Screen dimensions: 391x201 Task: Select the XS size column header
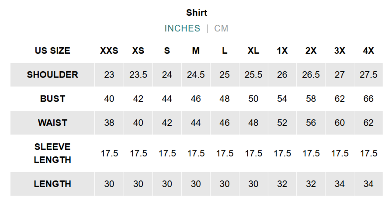click(x=138, y=51)
